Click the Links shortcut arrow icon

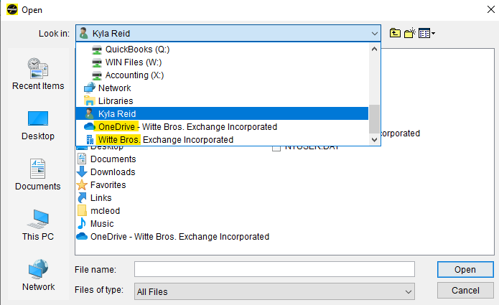(x=82, y=197)
